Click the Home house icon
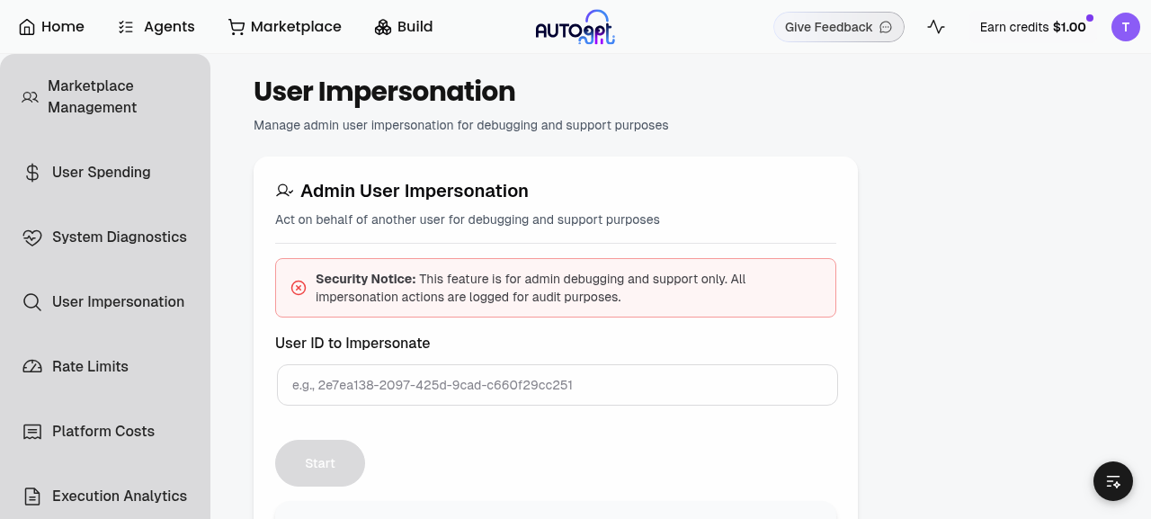Viewport: 1151px width, 519px height. pos(28,27)
